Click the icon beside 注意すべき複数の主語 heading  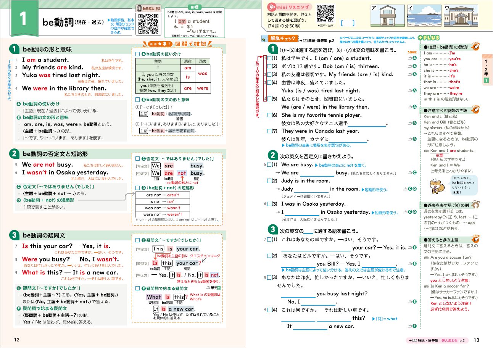[475, 110]
